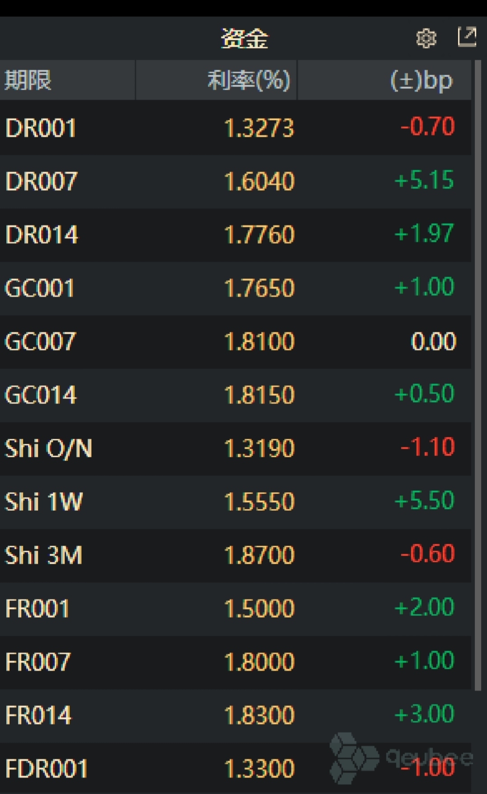Click the (±)bp column header
487x794 pixels.
click(x=421, y=80)
